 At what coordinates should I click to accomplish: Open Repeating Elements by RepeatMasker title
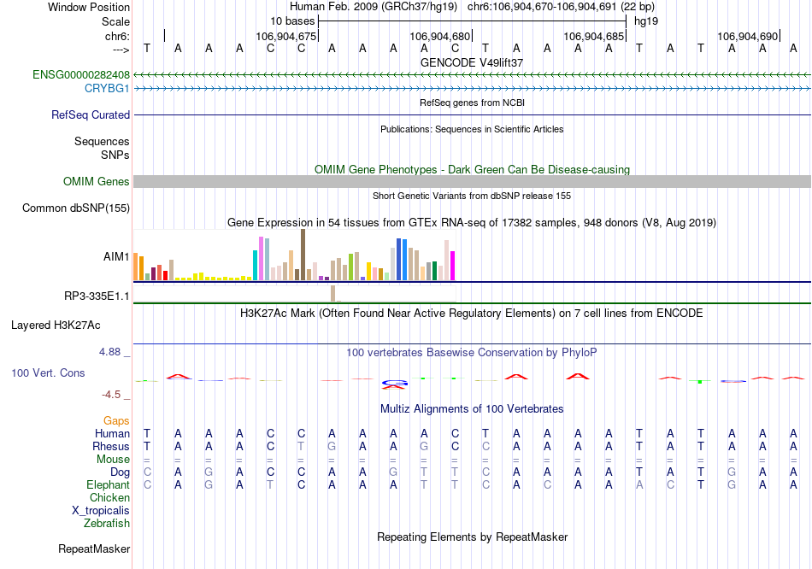click(473, 537)
